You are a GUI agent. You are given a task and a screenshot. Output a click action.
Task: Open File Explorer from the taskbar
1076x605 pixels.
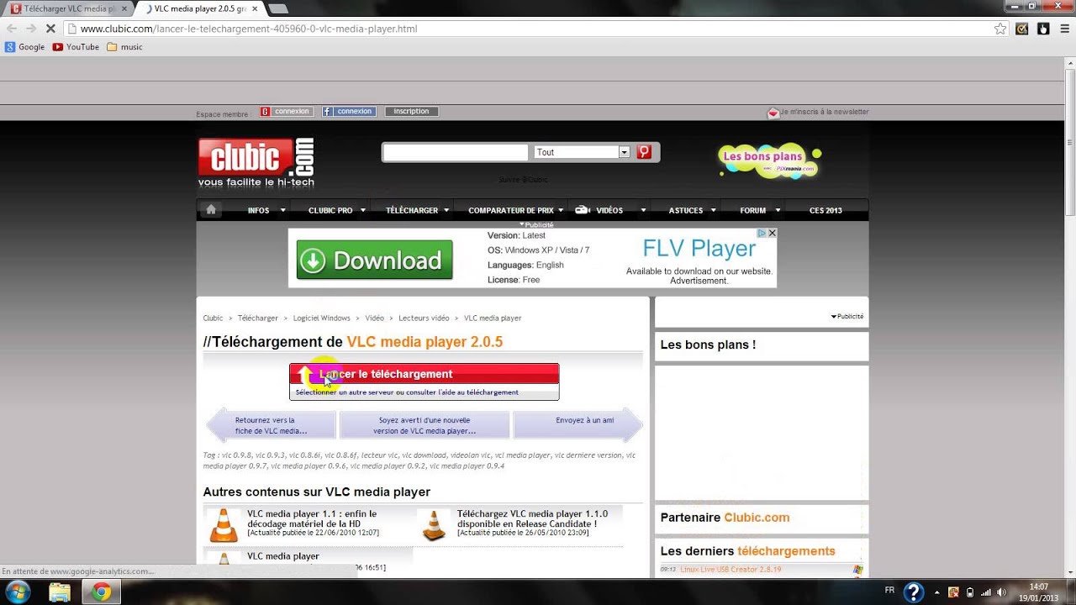60,592
